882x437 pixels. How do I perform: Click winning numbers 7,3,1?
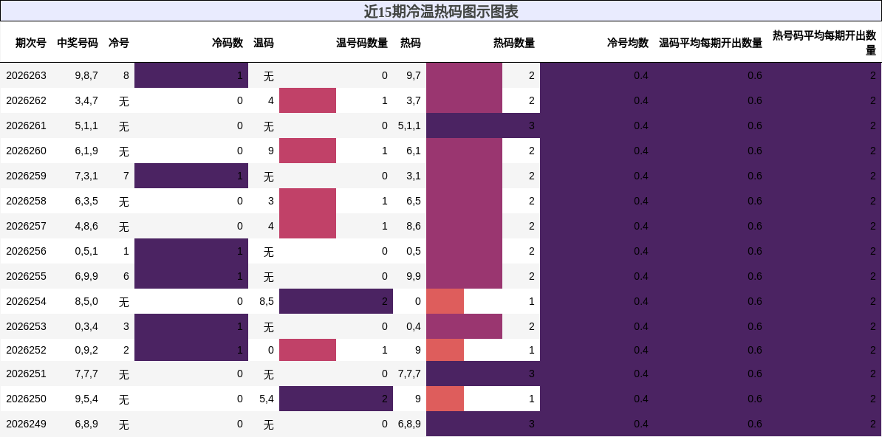[86, 176]
